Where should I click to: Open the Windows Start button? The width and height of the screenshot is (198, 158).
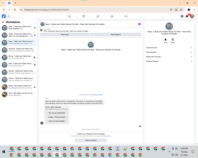[x=4, y=152]
